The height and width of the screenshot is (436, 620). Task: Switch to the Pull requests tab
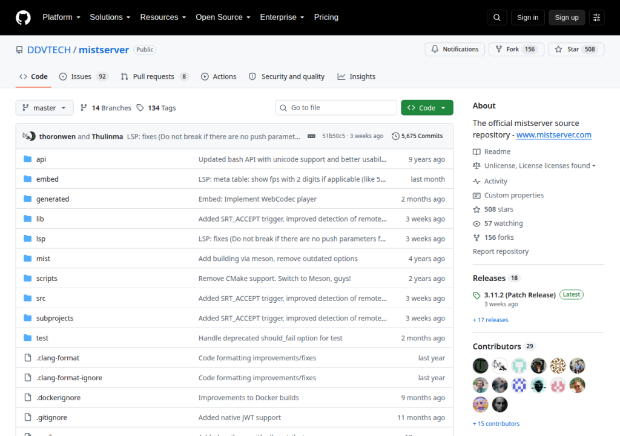coord(154,76)
